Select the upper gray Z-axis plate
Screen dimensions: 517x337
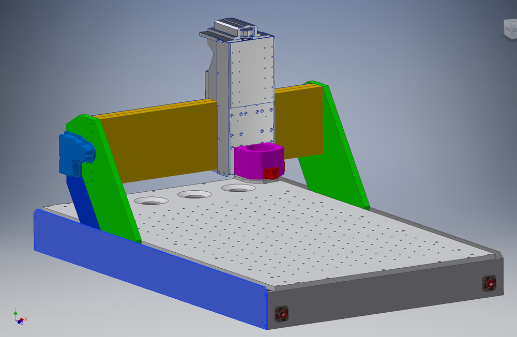coord(251,72)
